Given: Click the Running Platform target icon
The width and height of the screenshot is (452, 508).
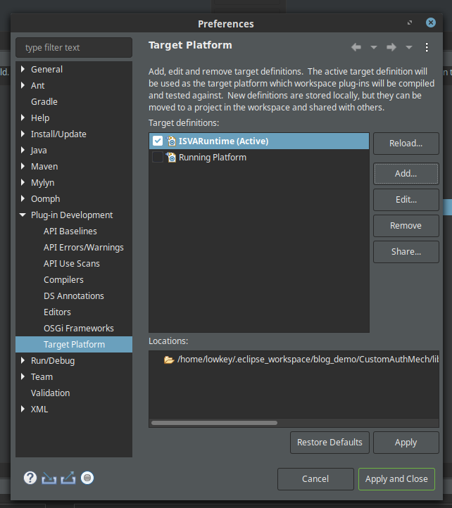Looking at the screenshot, I should [171, 157].
